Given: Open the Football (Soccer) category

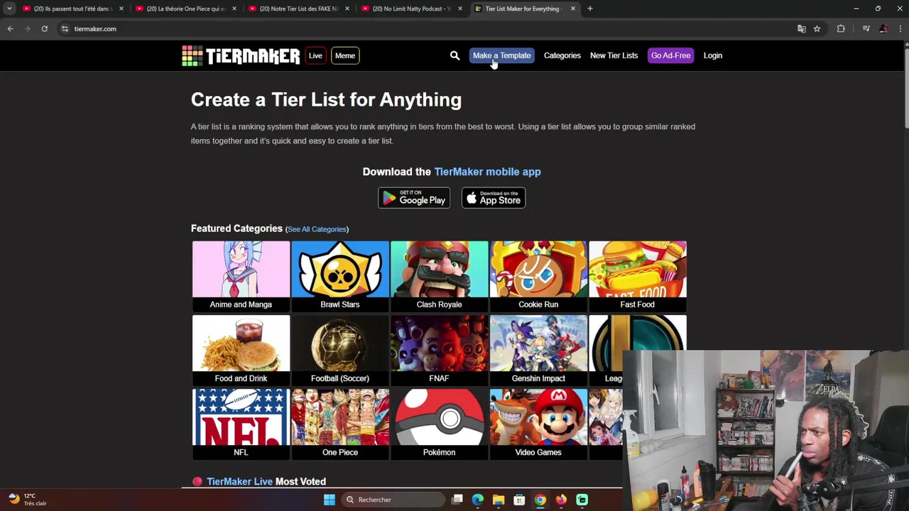Looking at the screenshot, I should click(340, 350).
